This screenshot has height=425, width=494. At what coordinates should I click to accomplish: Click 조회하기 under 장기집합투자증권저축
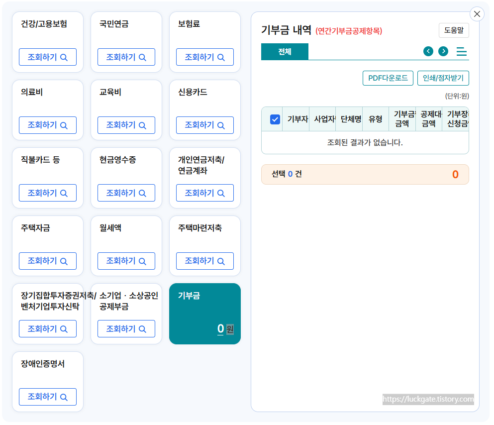[48, 328]
